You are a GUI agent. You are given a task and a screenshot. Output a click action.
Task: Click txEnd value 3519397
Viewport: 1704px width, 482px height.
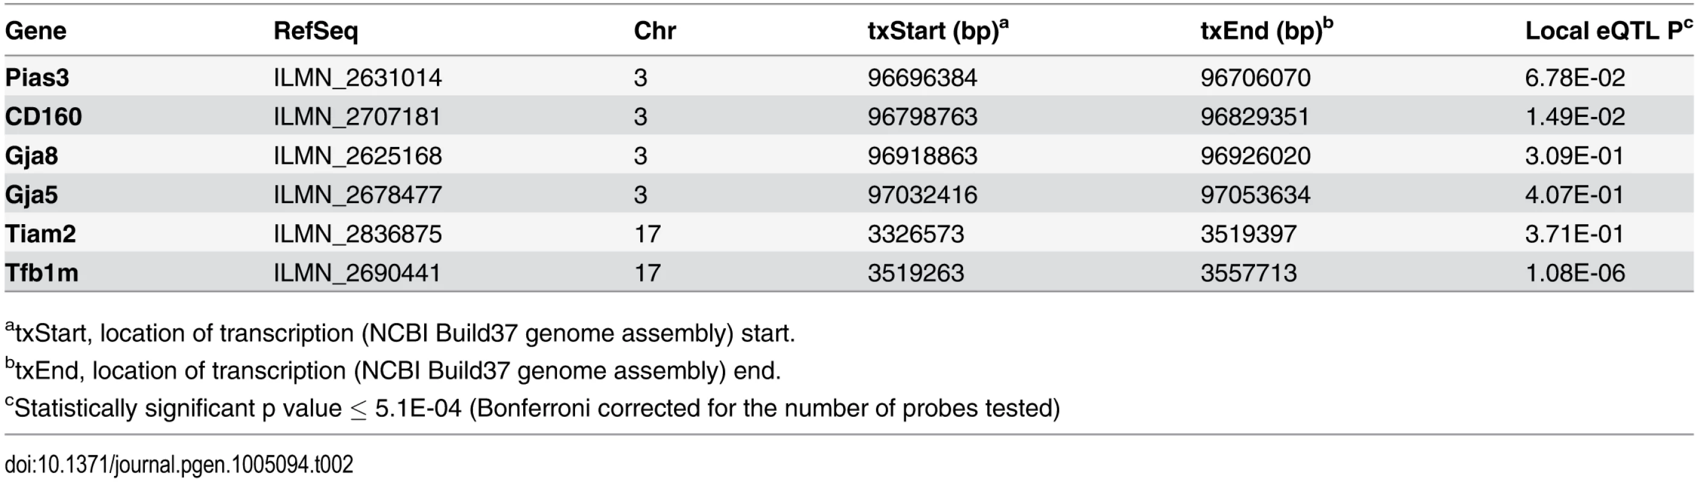pyautogui.click(x=1248, y=234)
